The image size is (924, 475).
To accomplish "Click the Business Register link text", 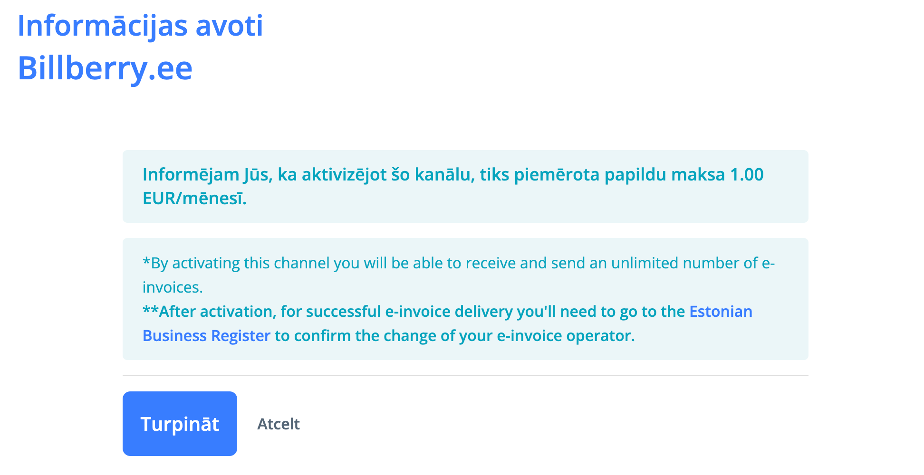I will pos(206,336).
